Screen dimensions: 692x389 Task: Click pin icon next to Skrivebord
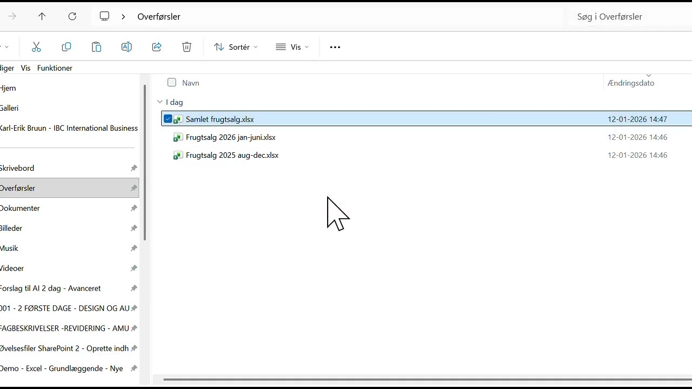134,168
